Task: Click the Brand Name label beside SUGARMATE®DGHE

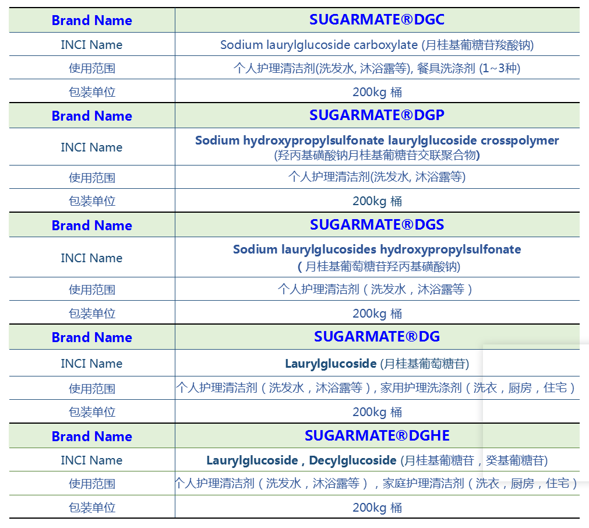Action: [91, 437]
